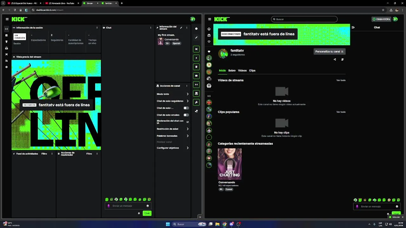Open a new browser tab with plus button
Viewport: 406px width, 228px height.
click(x=122, y=3)
